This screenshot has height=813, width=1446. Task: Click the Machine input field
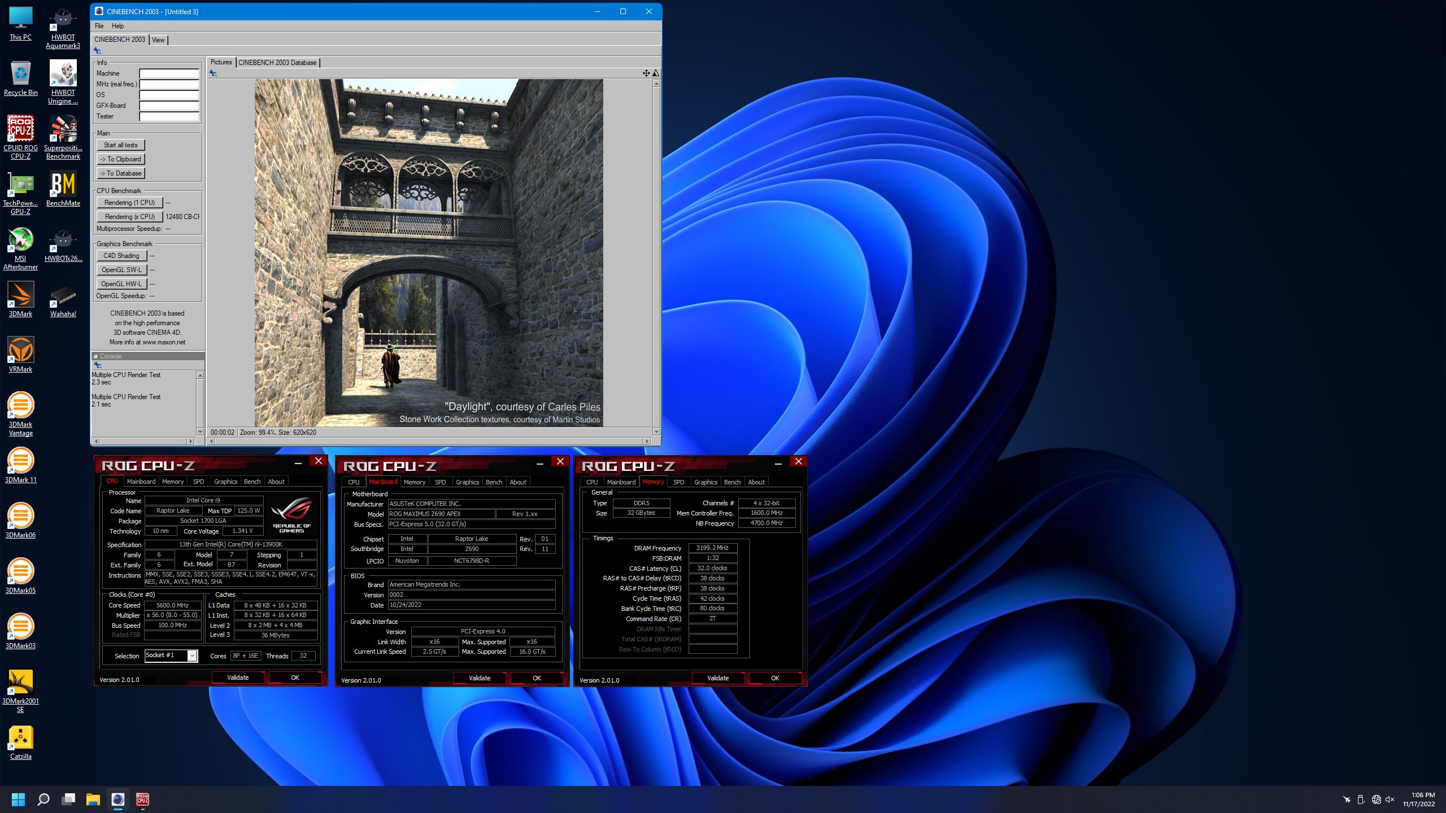tap(169, 73)
